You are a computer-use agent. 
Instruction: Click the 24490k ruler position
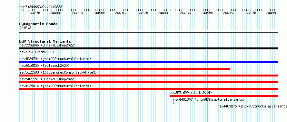pyautogui.click(x=99, y=13)
